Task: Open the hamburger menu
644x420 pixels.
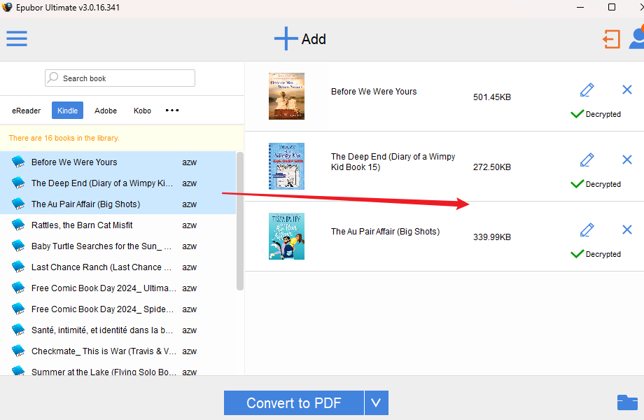Action: tap(17, 38)
